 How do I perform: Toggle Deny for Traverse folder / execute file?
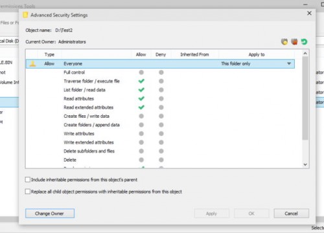click(161, 81)
